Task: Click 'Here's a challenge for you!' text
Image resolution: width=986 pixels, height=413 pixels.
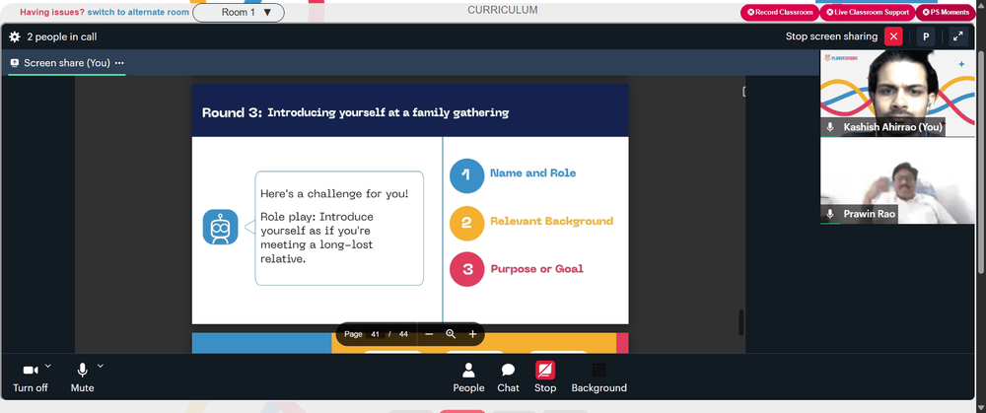Action: coord(334,193)
